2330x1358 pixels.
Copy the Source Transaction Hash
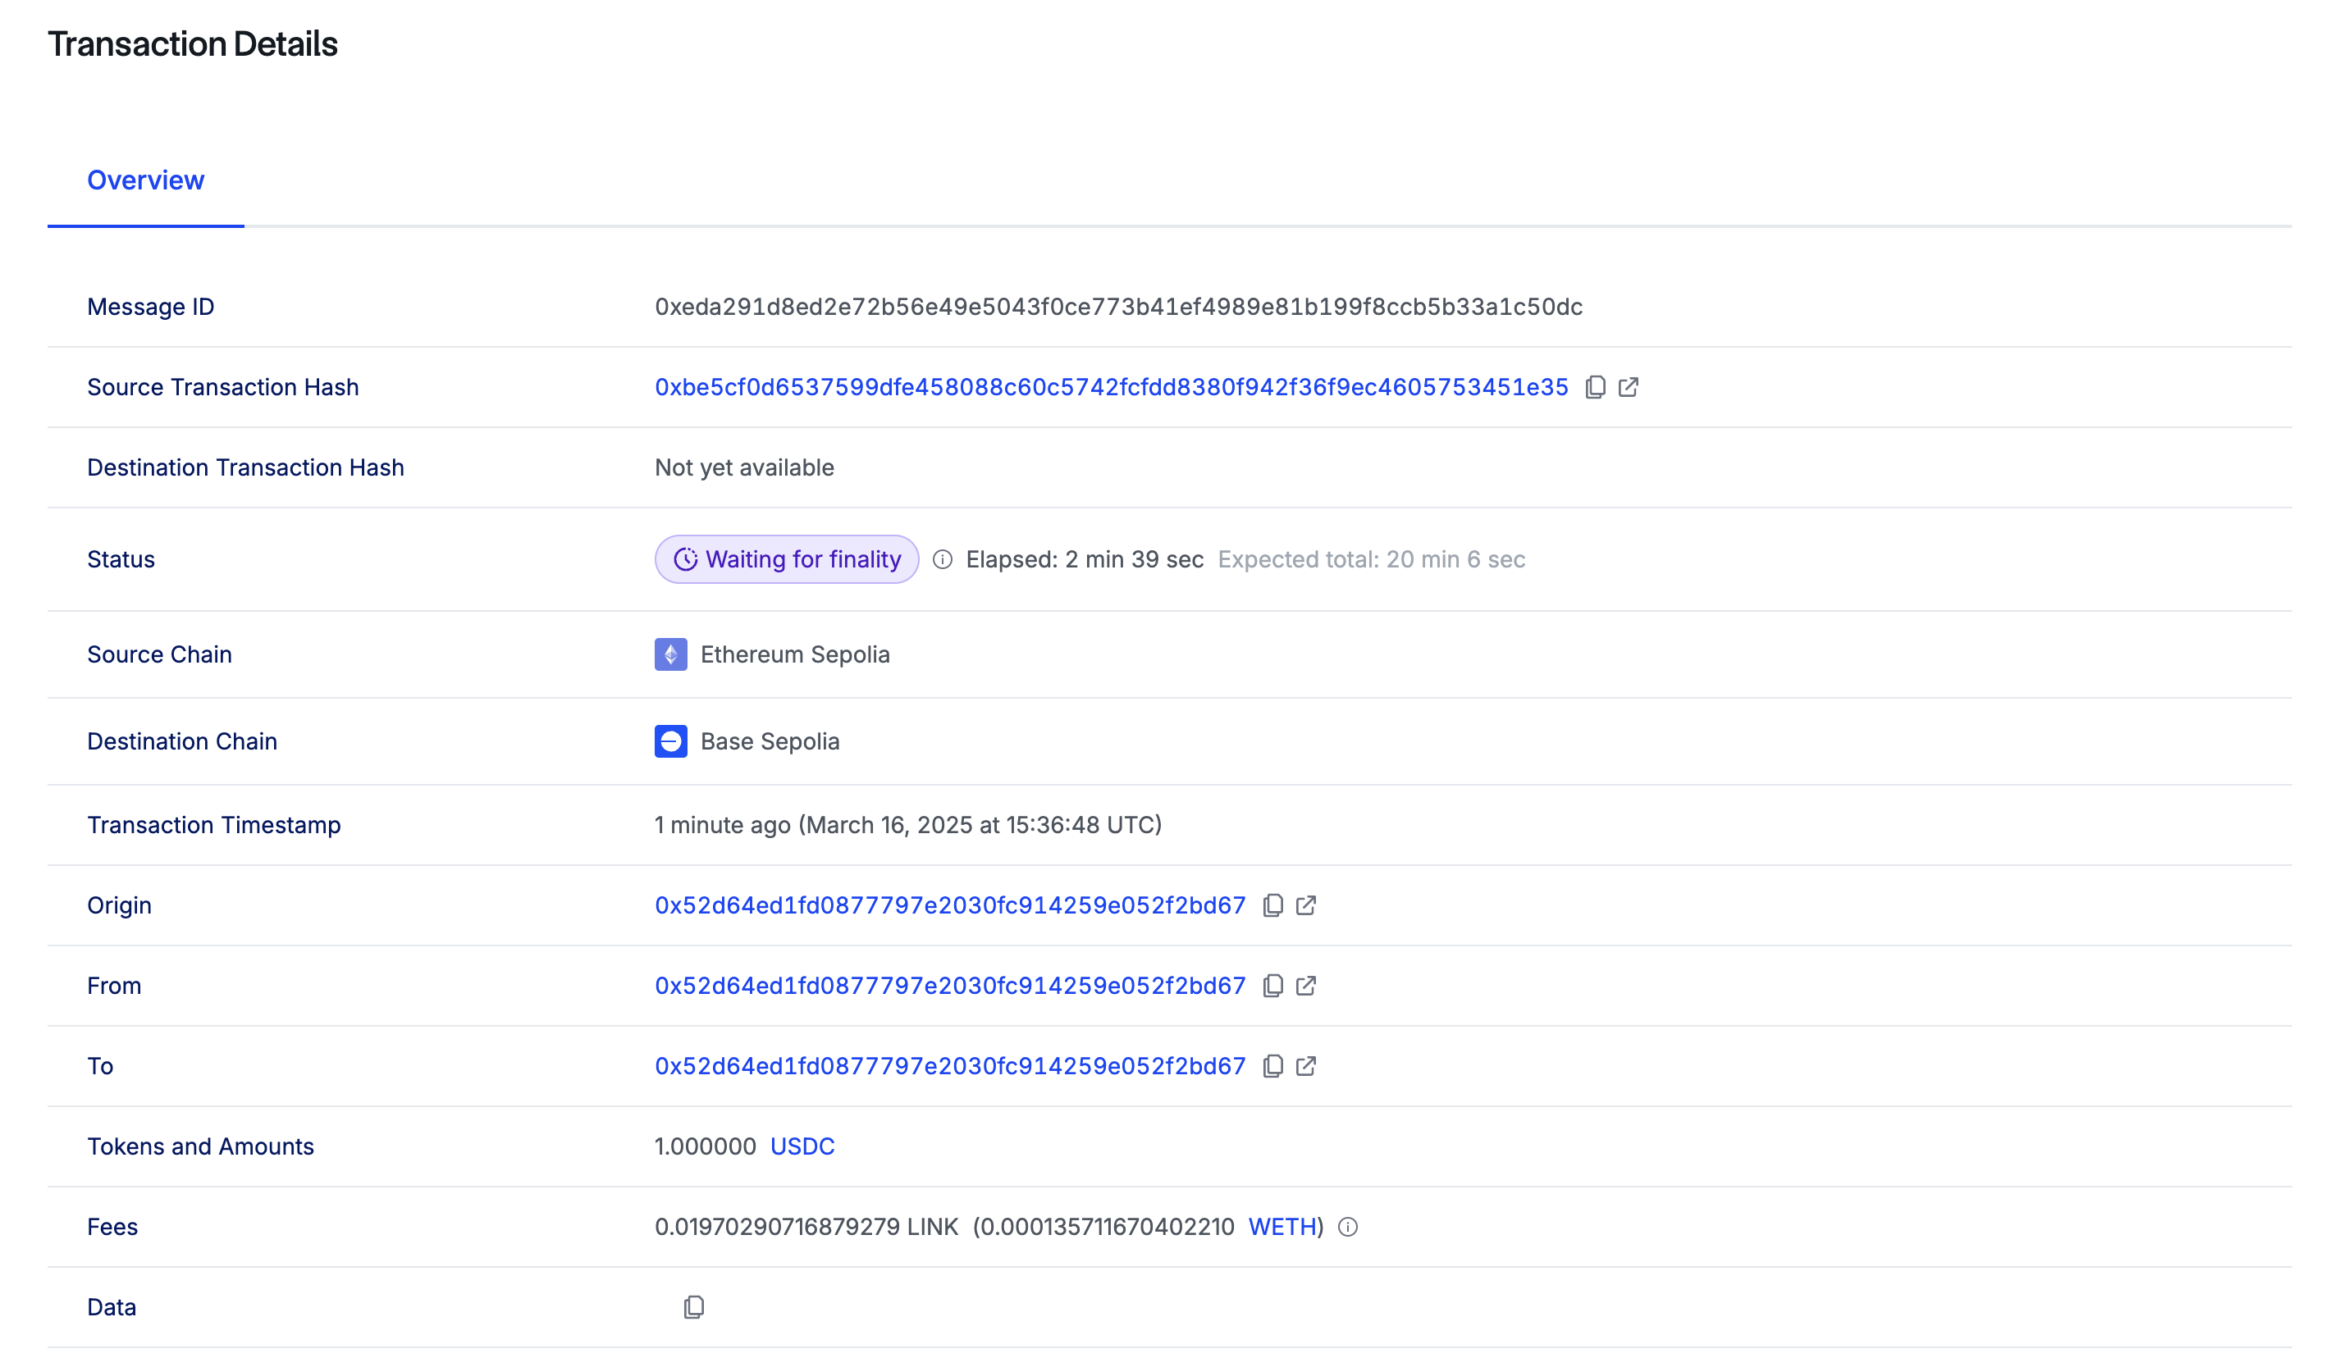pos(1595,387)
